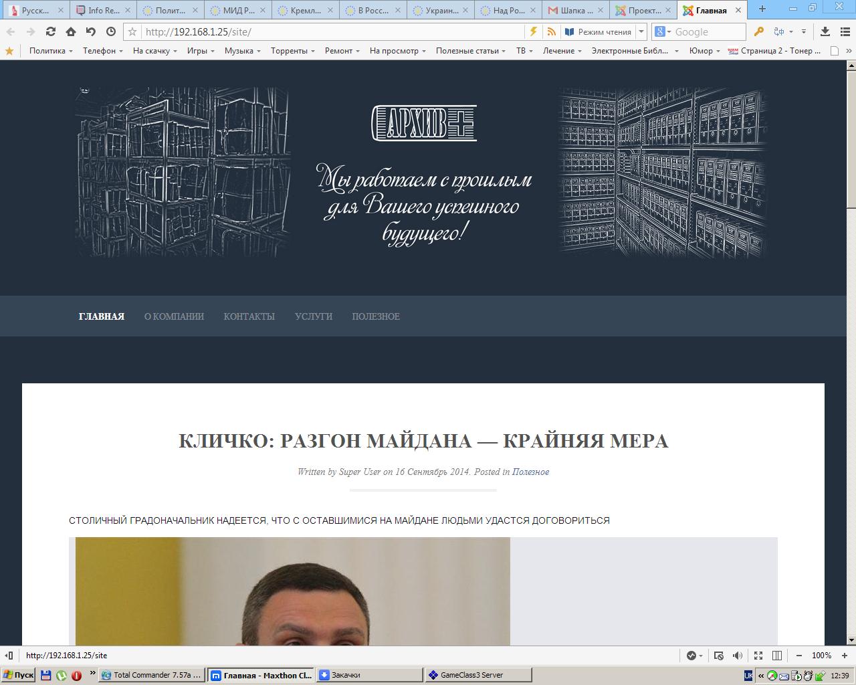The height and width of the screenshot is (685, 856).
Task: Toggle full screen mode icon
Action: pyautogui.click(x=758, y=656)
